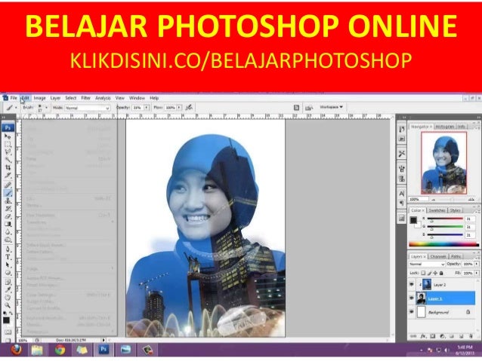Switch to the Channels tab
Screen dimensions: 482x361
[437, 256]
